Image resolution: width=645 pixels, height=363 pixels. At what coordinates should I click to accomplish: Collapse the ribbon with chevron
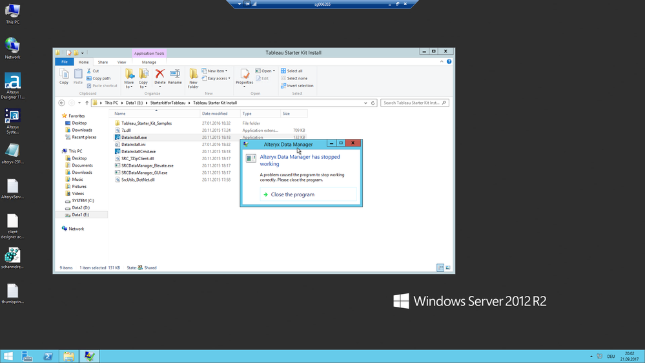coord(442,62)
